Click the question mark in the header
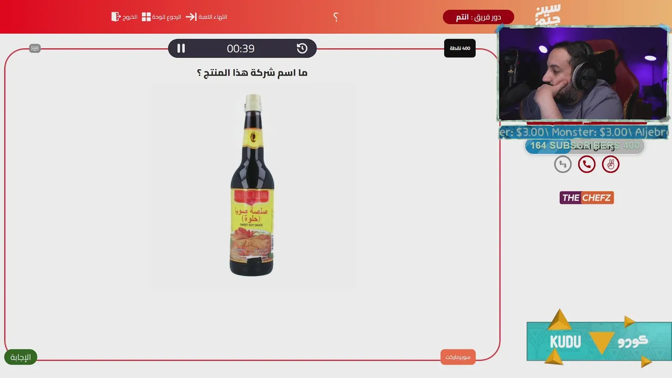Screen dimensions: 672x378 (335, 17)
